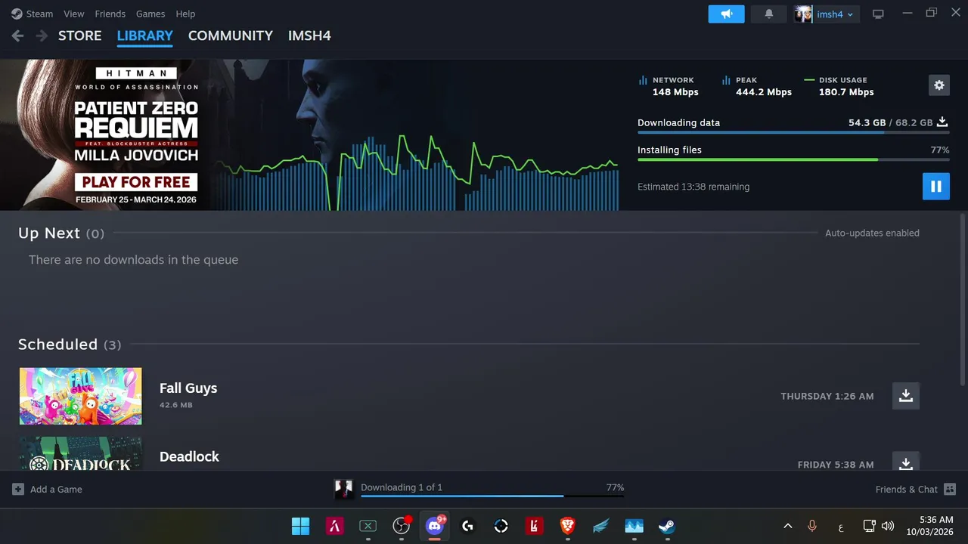Click FRIDAY 5:38 AM schedule time
Screen dimensions: 968x544
(x=836, y=465)
